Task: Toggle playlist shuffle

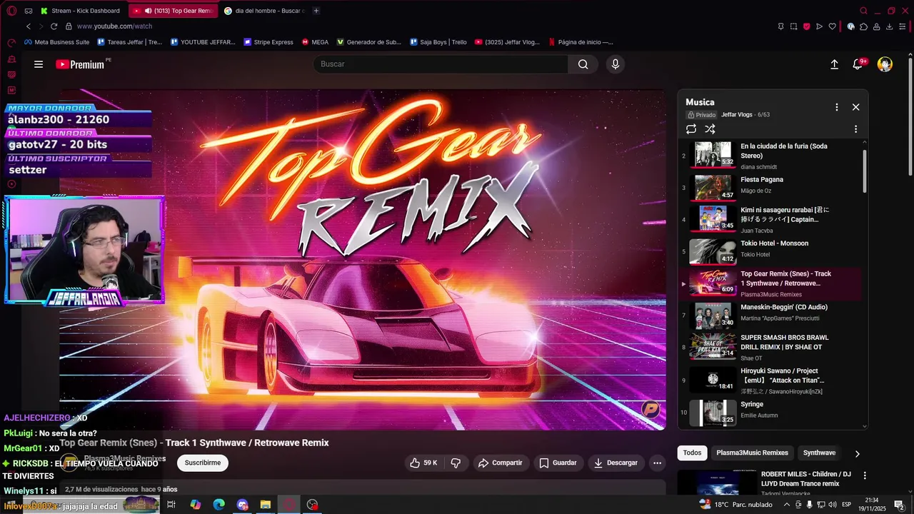Action: (x=710, y=129)
